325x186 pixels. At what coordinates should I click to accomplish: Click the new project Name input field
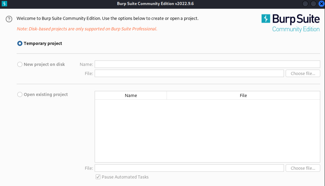(x=207, y=64)
